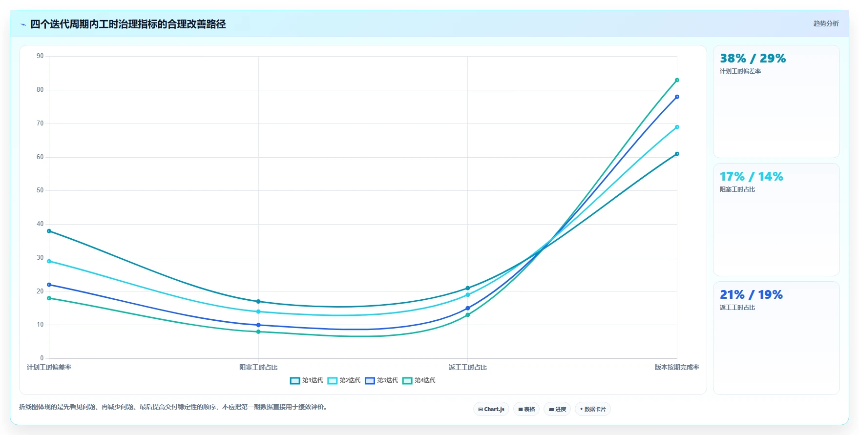Click the trend icon beside the title

(x=23, y=24)
